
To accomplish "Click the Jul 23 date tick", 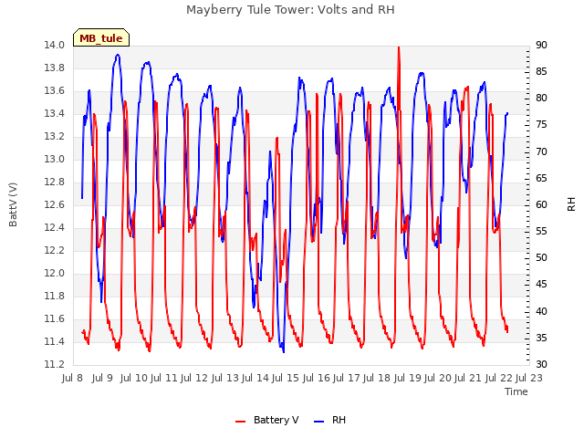I will [x=529, y=379].
